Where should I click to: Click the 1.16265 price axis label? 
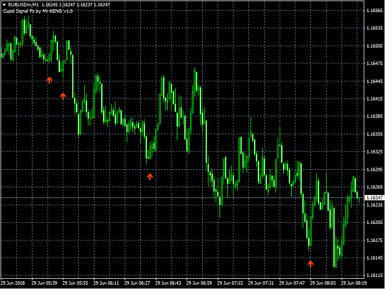point(374,187)
